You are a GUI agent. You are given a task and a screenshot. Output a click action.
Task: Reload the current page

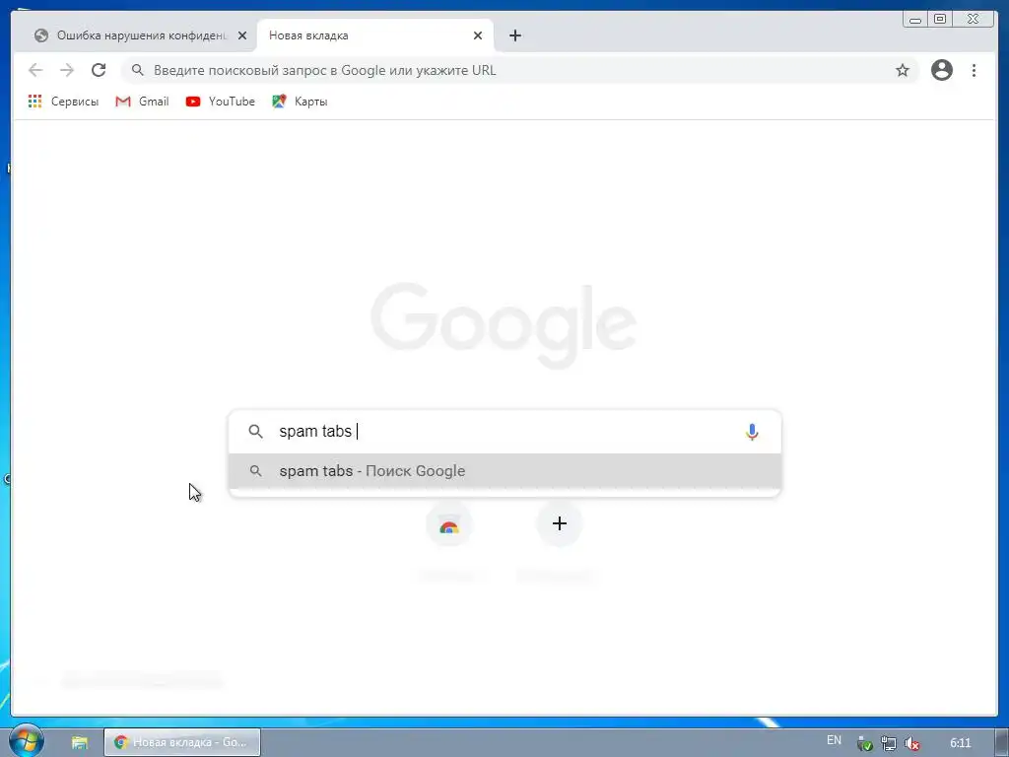(99, 70)
